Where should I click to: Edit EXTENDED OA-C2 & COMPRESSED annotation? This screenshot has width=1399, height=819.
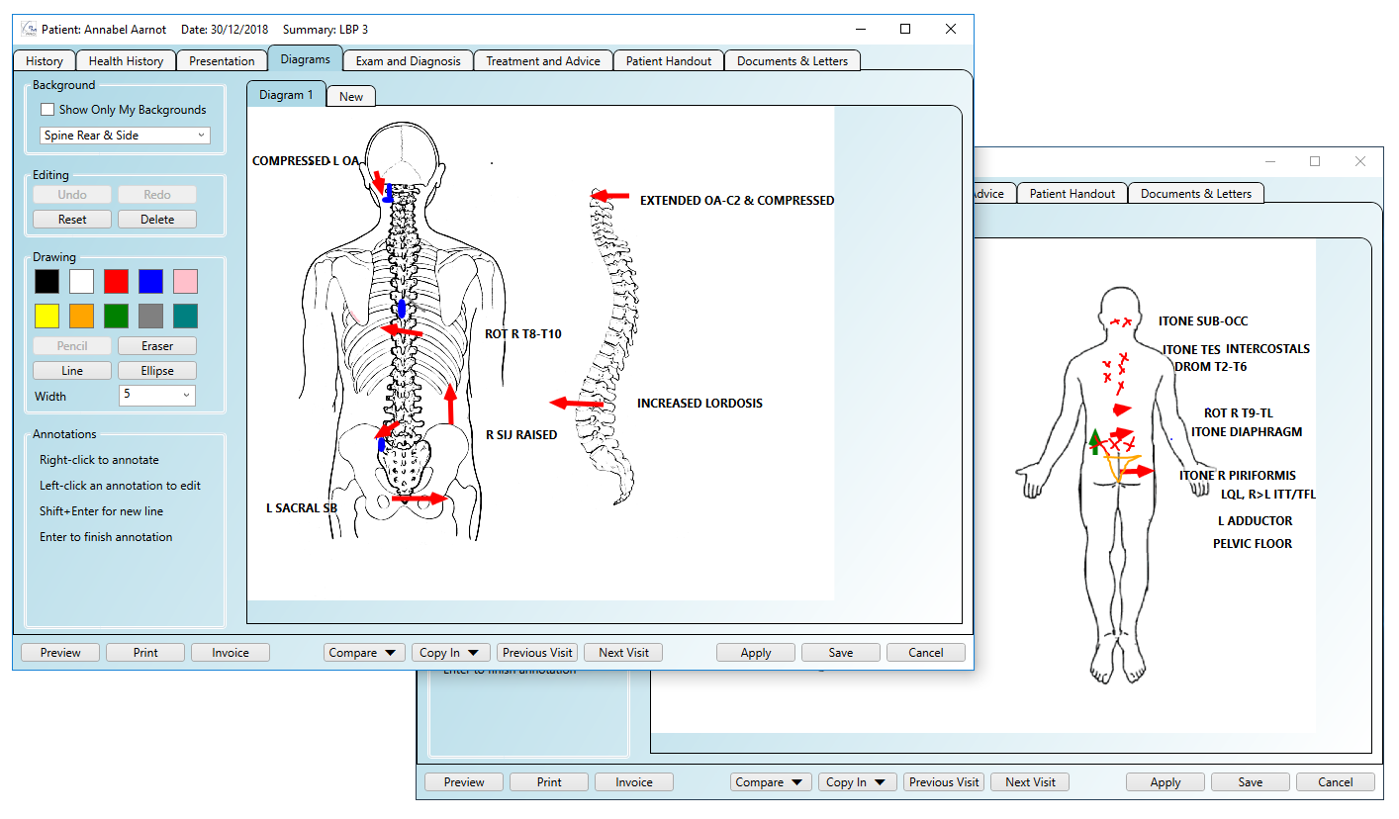(737, 201)
